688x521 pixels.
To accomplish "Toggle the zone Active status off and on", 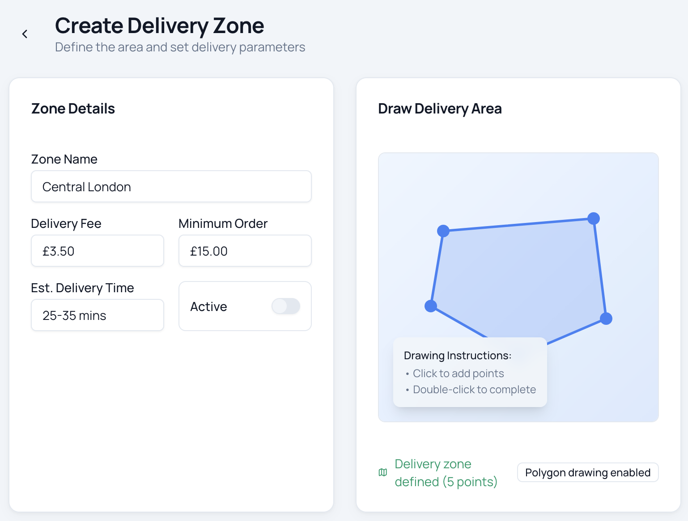I will click(x=286, y=306).
